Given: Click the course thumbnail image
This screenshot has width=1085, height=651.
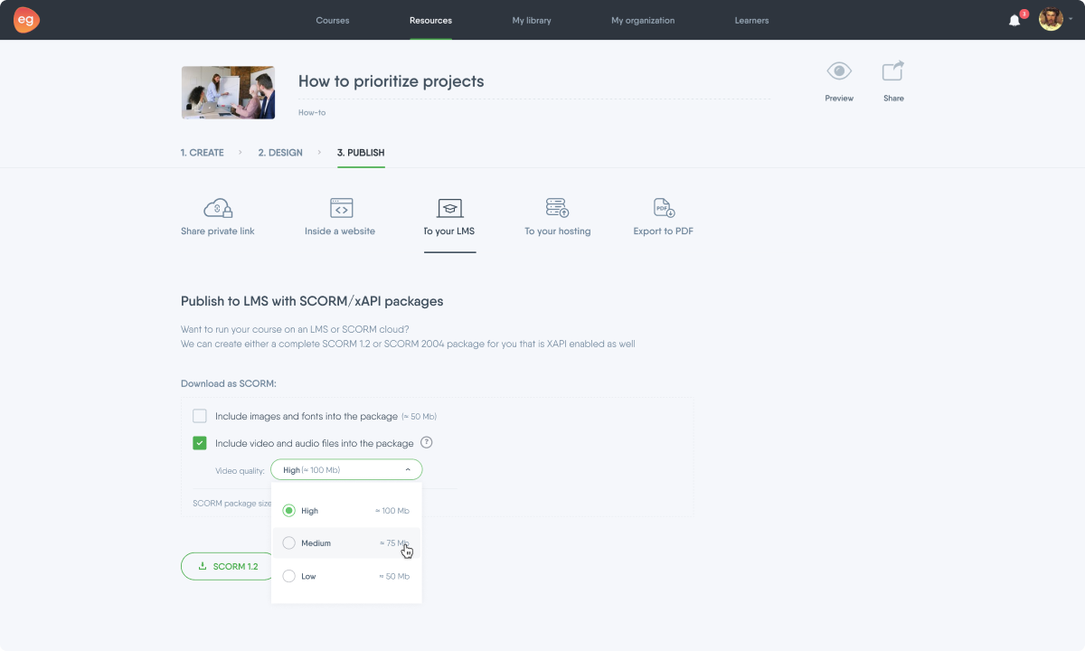Looking at the screenshot, I should [228, 92].
